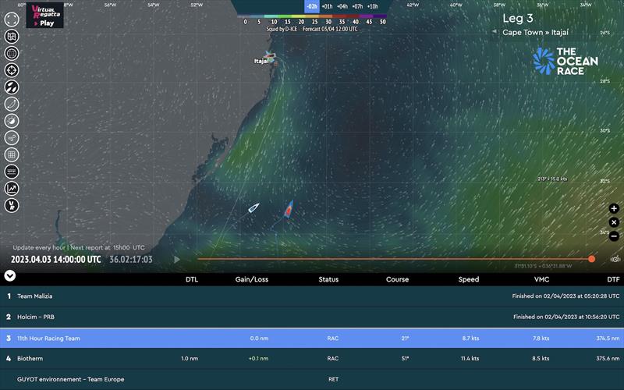
Task: Click the red-blue boat on map
Action: point(289,209)
